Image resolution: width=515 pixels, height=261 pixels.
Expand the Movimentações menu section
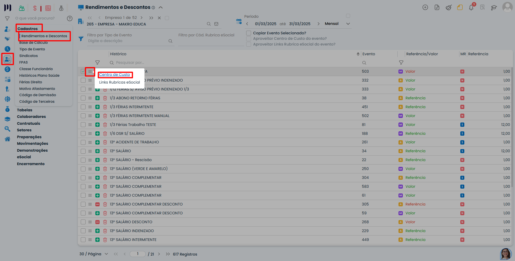pos(32,144)
